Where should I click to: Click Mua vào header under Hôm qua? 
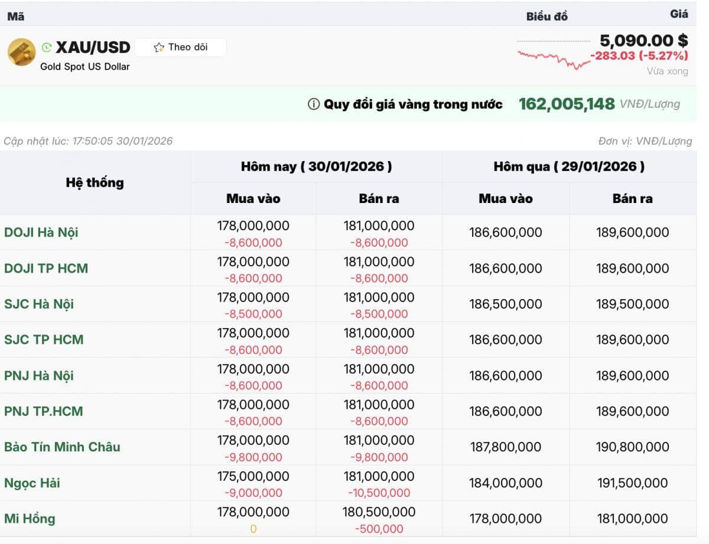(x=506, y=199)
